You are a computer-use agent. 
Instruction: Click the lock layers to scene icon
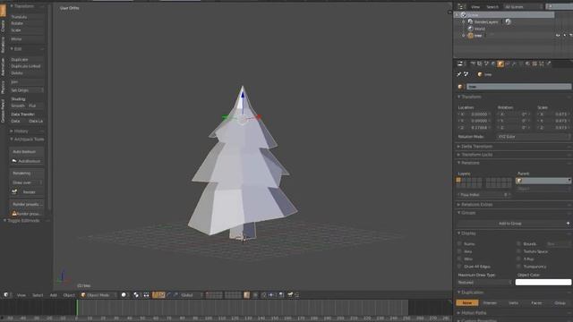(247, 295)
